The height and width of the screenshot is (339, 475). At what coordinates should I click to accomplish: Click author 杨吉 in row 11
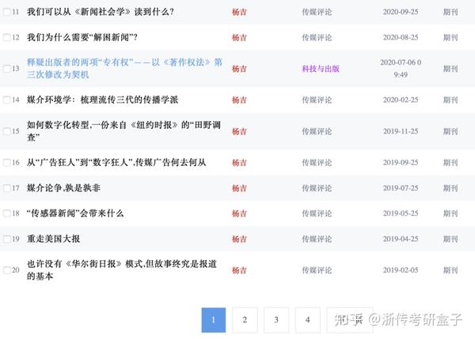(239, 12)
